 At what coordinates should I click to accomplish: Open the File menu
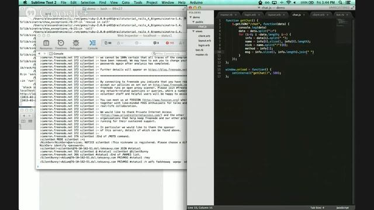coord(64,2)
